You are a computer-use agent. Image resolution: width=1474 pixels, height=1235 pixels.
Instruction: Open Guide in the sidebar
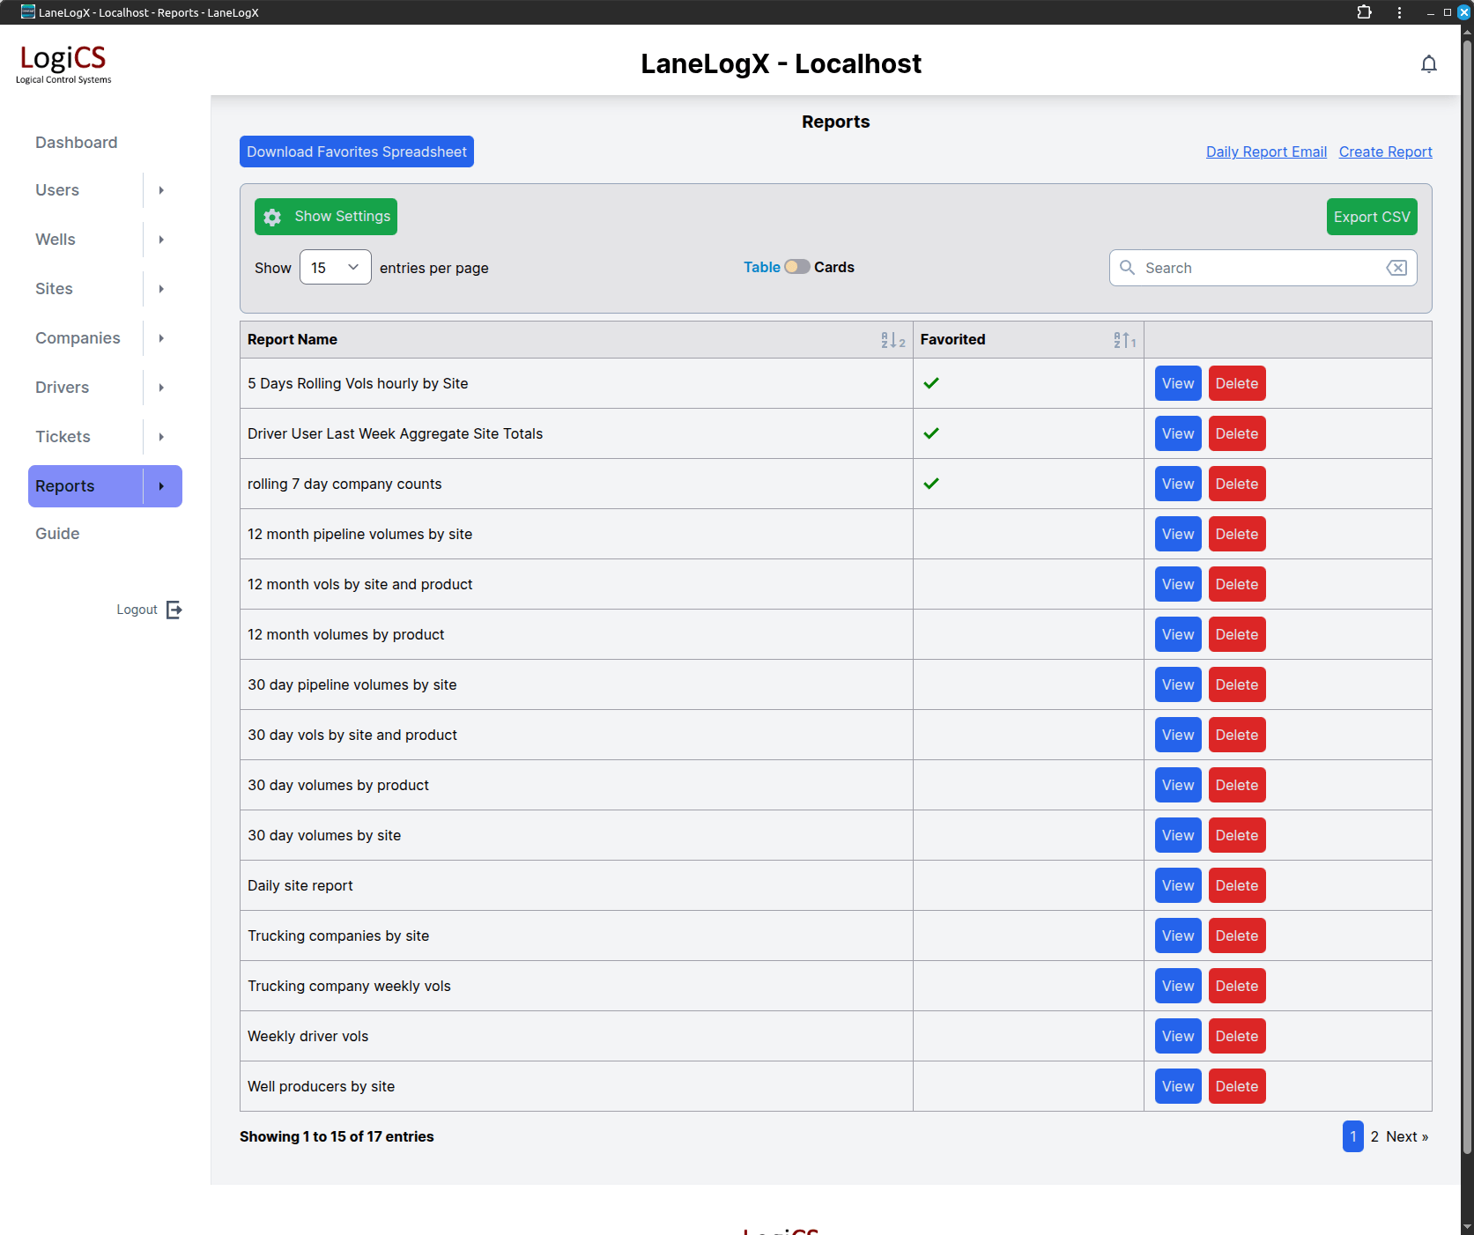[x=57, y=534]
